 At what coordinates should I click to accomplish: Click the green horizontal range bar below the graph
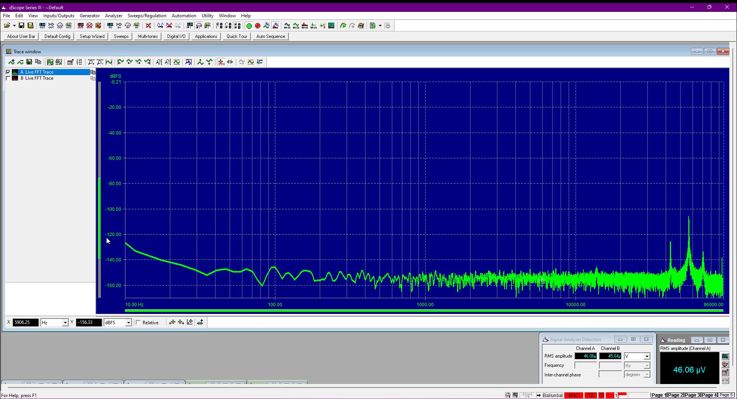(x=424, y=310)
